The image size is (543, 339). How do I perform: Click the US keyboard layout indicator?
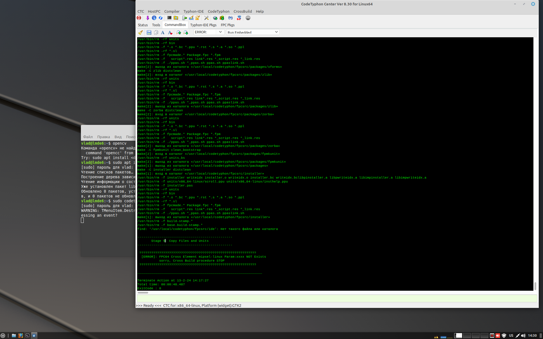[x=511, y=336]
